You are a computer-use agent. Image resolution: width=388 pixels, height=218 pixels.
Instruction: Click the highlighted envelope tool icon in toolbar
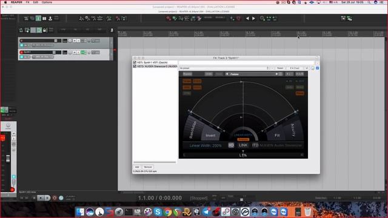(38, 18)
